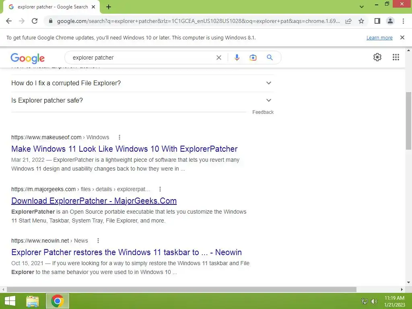Click the horizontal scrollbar thumb
This screenshot has width=412, height=309.
click(x=181, y=290)
